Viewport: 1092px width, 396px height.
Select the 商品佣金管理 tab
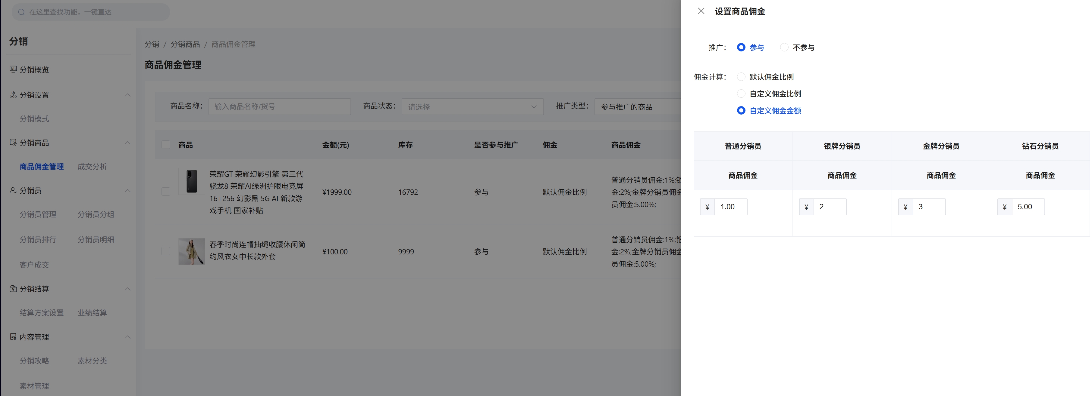tap(42, 166)
